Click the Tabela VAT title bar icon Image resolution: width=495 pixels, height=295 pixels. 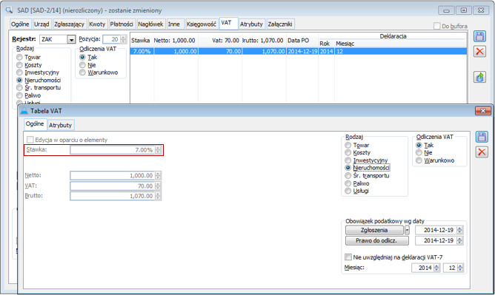point(24,111)
